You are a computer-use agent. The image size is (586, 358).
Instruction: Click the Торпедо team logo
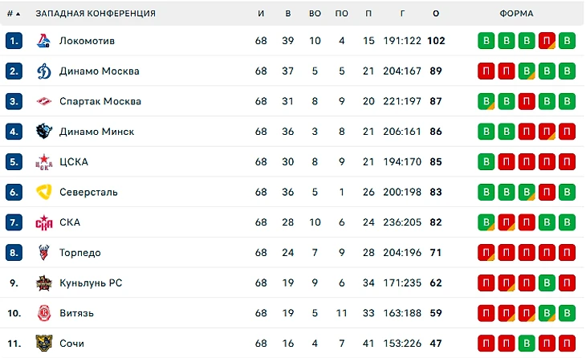[44, 253]
